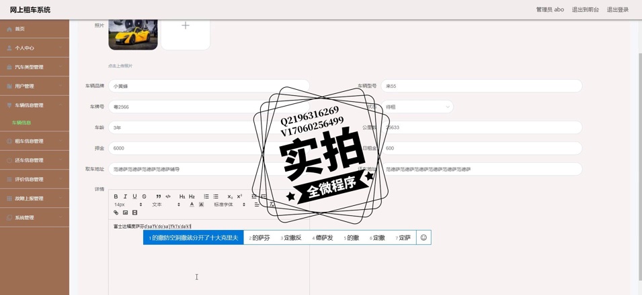Open the 标准字体 font family dropdown
The width and height of the screenshot is (642, 295).
(x=229, y=204)
